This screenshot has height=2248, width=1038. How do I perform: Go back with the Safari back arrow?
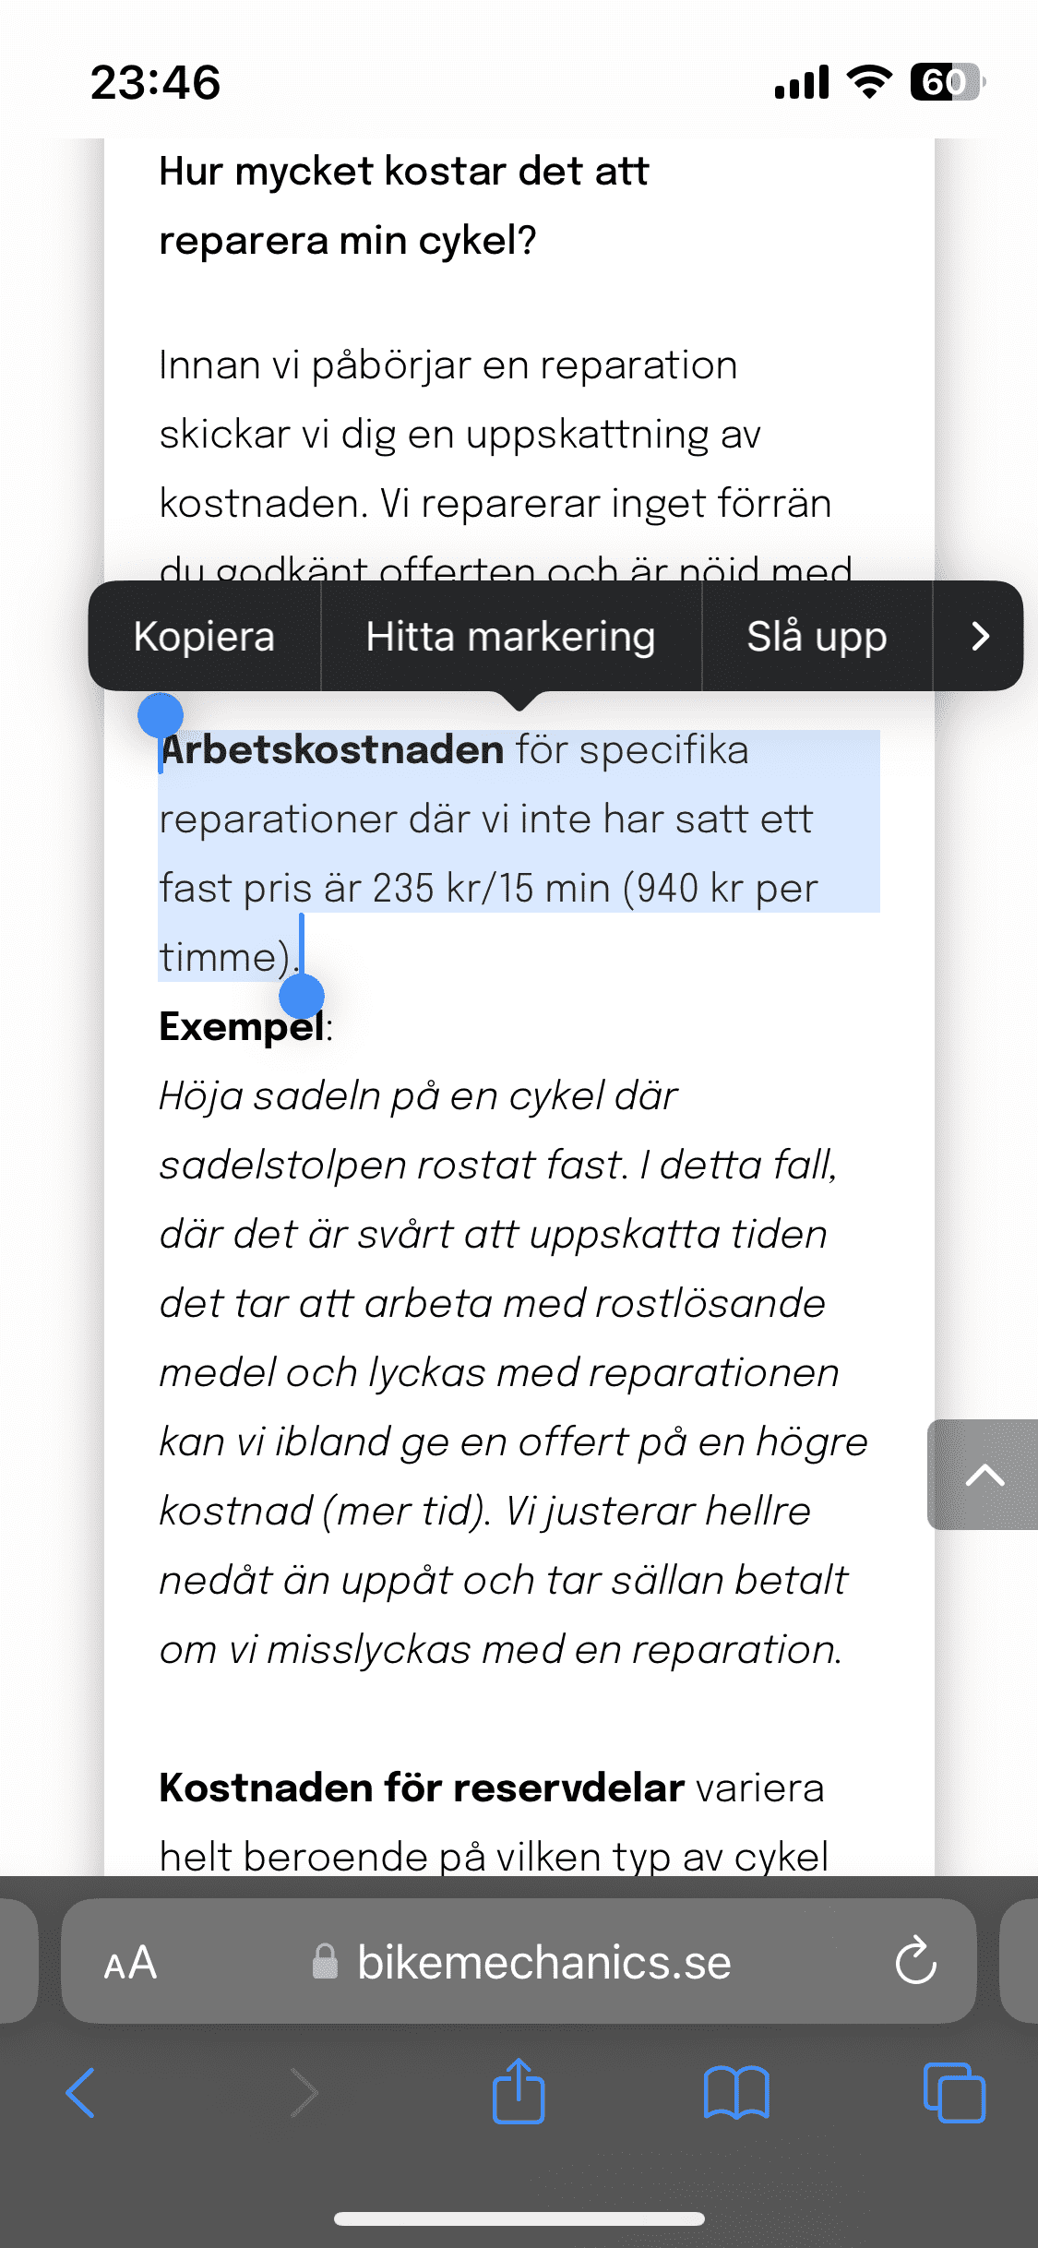pyautogui.click(x=81, y=2093)
